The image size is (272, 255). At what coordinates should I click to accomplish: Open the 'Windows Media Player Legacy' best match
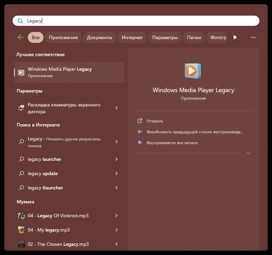pos(69,72)
